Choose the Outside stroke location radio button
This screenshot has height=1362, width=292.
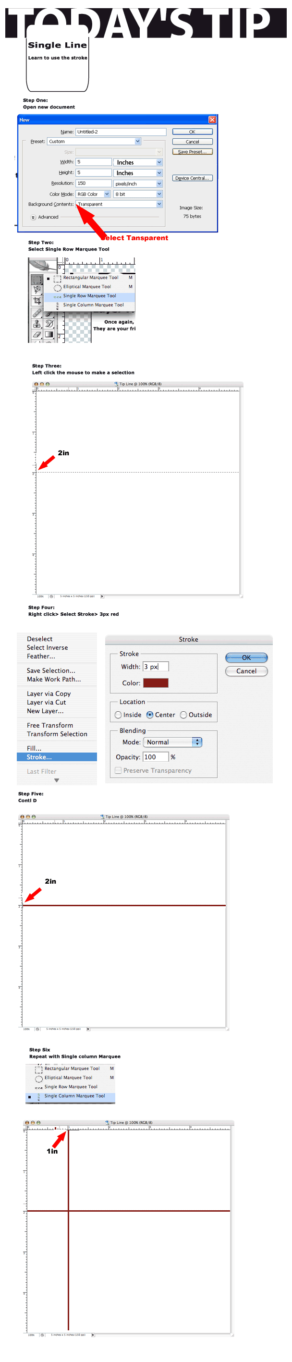coord(183,716)
